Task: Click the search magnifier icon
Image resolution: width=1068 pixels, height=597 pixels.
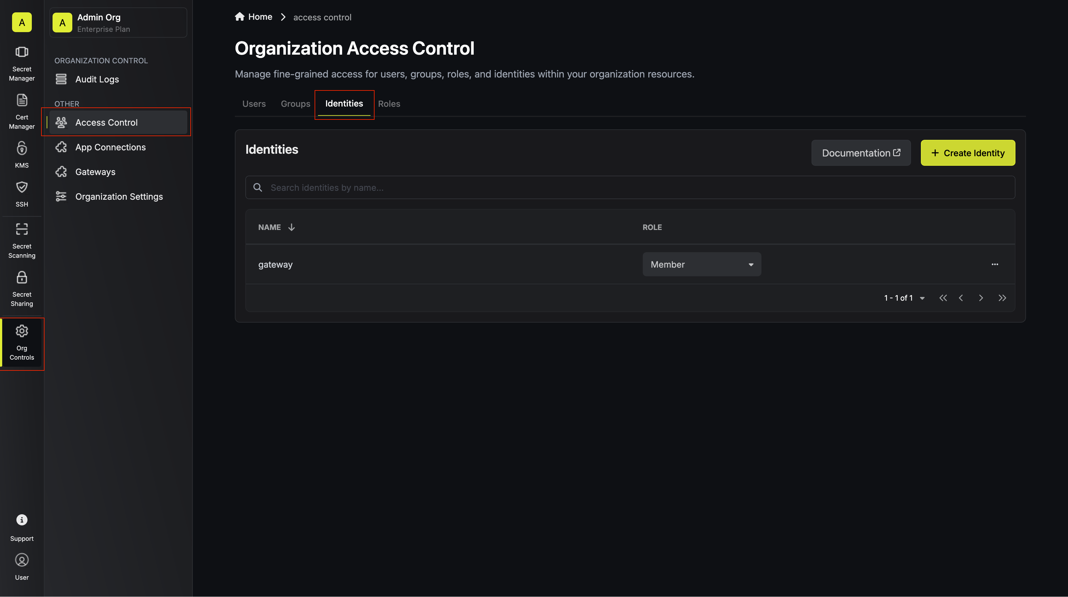Action: (x=257, y=188)
